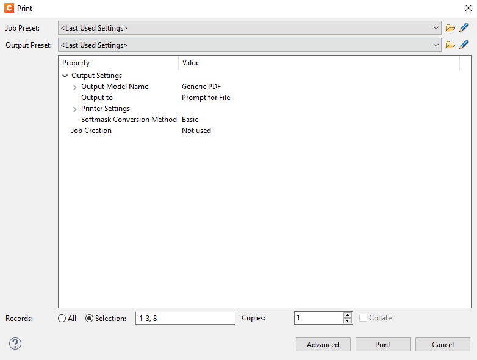This screenshot has height=360, width=477.
Task: Select the Job Creation row
Action: click(91, 131)
